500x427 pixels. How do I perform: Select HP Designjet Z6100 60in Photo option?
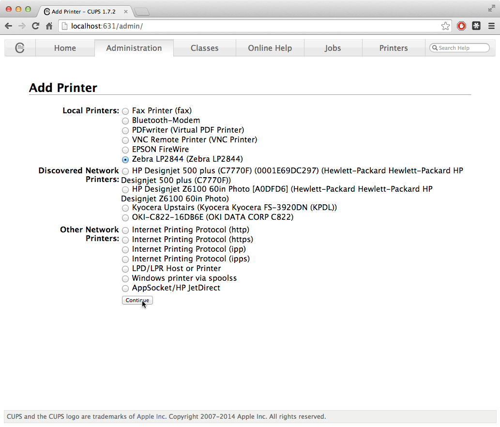coord(125,190)
